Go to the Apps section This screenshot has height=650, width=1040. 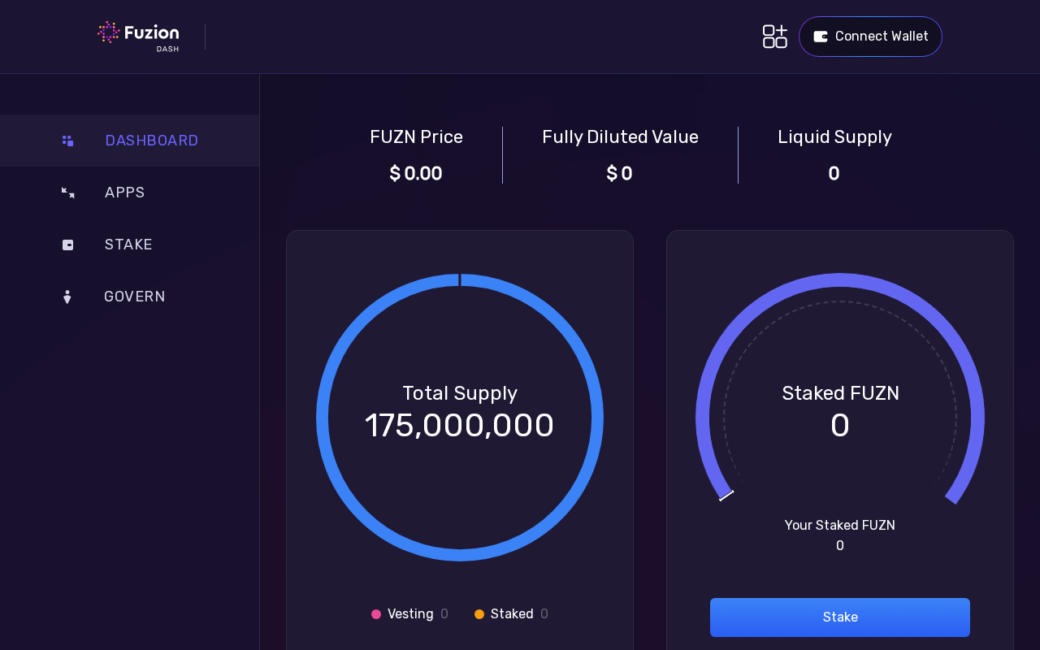pos(124,193)
